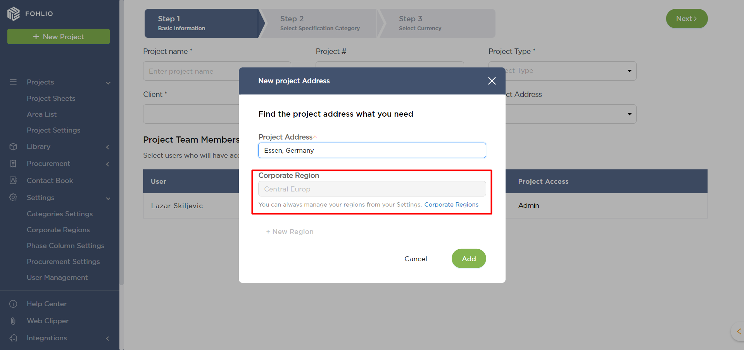The image size is (744, 350).
Task: Click the Integrations puzzle icon
Action: (13, 338)
